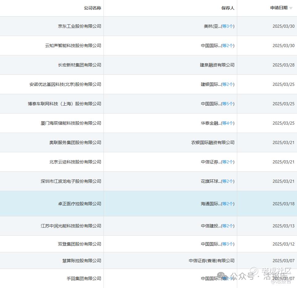297x288 pixels.
Task: Click date 2025/03/21 in 奥联服务 row
Action: (x=283, y=142)
